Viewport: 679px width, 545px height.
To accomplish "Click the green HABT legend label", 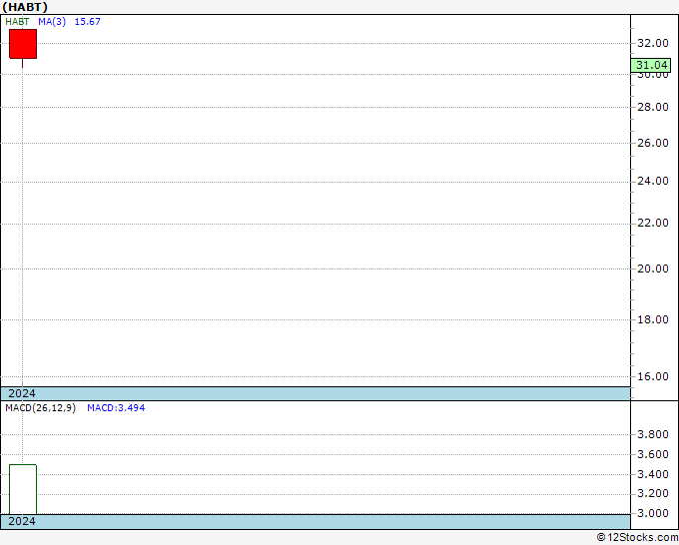I will [x=17, y=22].
